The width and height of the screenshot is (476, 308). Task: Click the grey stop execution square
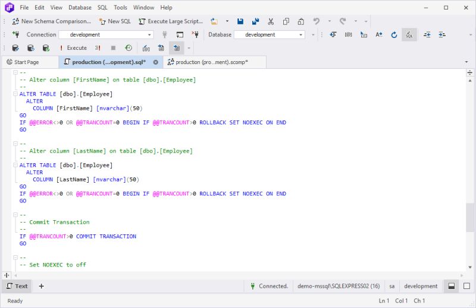tap(113, 48)
